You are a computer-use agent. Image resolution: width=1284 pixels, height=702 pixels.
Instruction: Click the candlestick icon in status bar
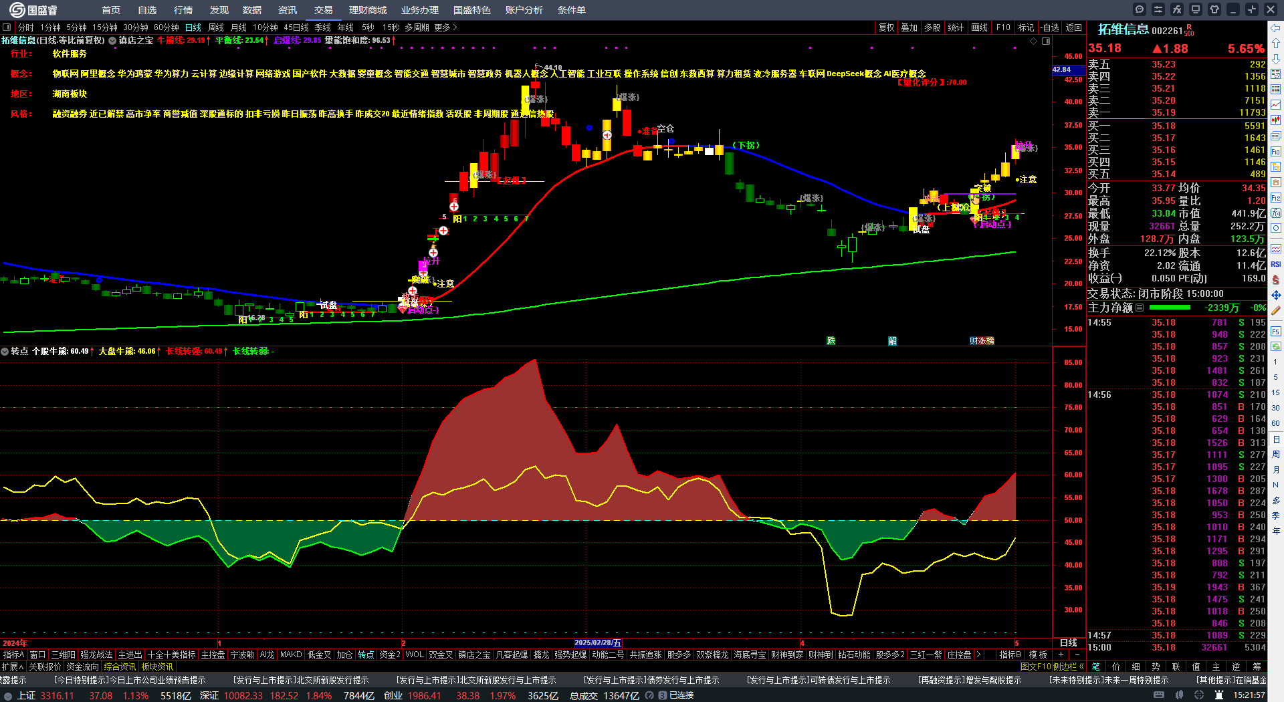coord(1178,695)
